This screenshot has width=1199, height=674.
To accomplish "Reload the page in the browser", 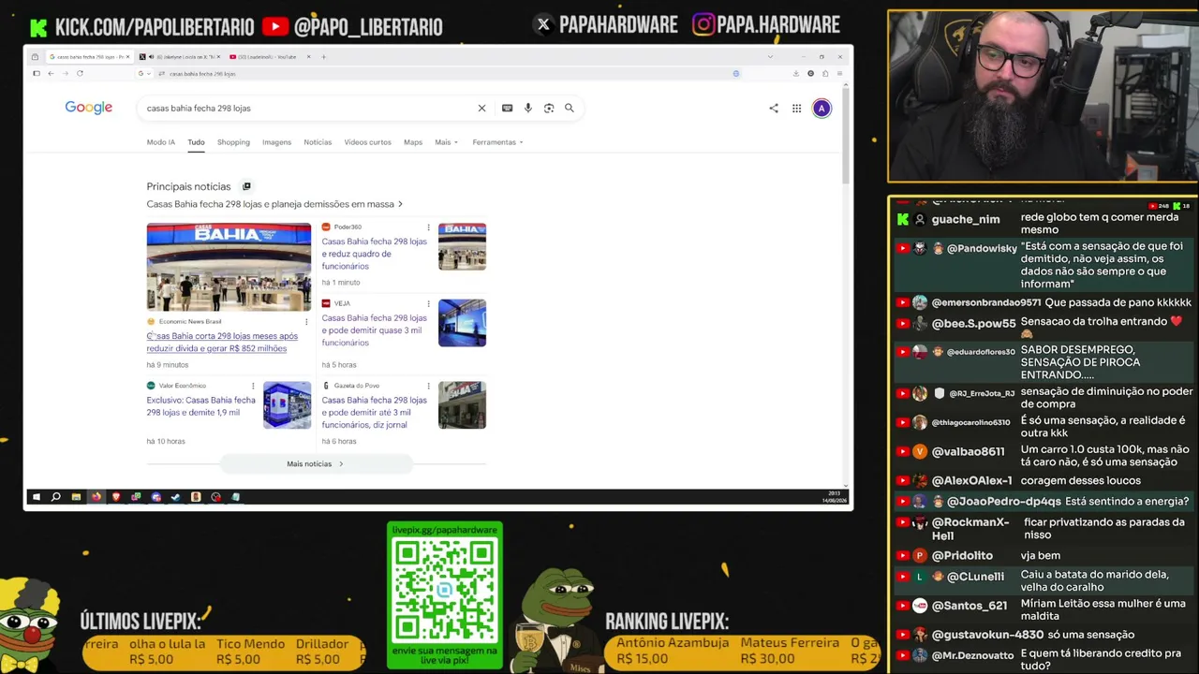I will 80,73.
